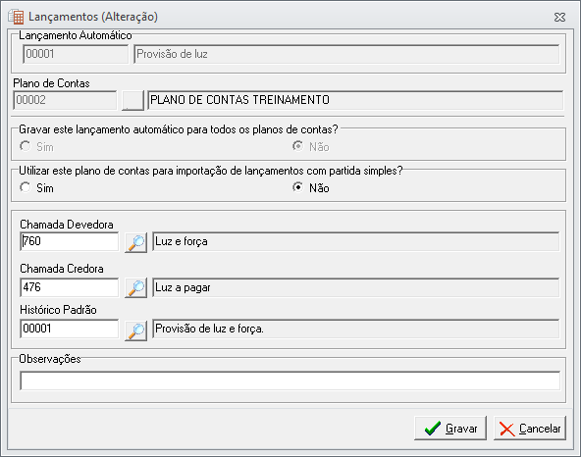
Task: Click the Plano de Contas code 00002
Action: tap(65, 100)
